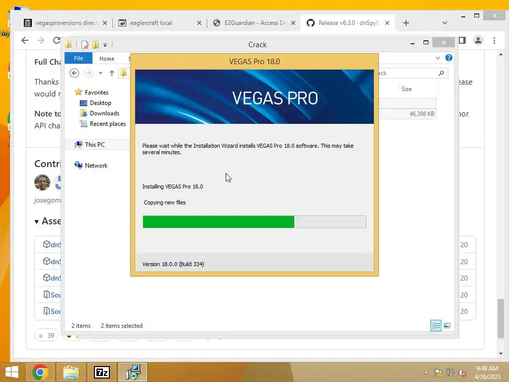
Task: Expand the Explorer ribbon chevron
Action: click(437, 58)
